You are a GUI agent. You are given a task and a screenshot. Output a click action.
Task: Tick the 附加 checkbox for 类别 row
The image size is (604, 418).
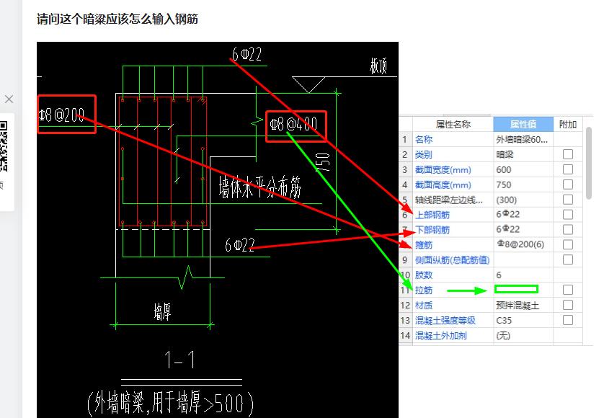pos(567,154)
